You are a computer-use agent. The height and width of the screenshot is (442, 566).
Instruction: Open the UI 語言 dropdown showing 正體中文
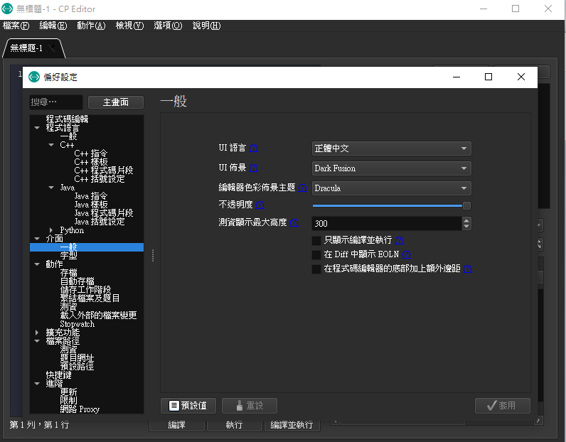(x=391, y=149)
